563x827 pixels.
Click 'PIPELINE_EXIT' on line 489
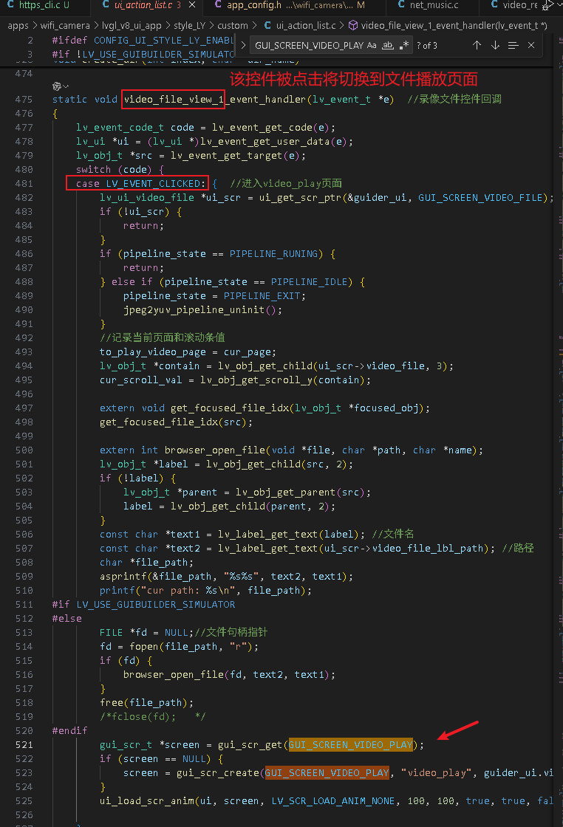click(x=262, y=296)
